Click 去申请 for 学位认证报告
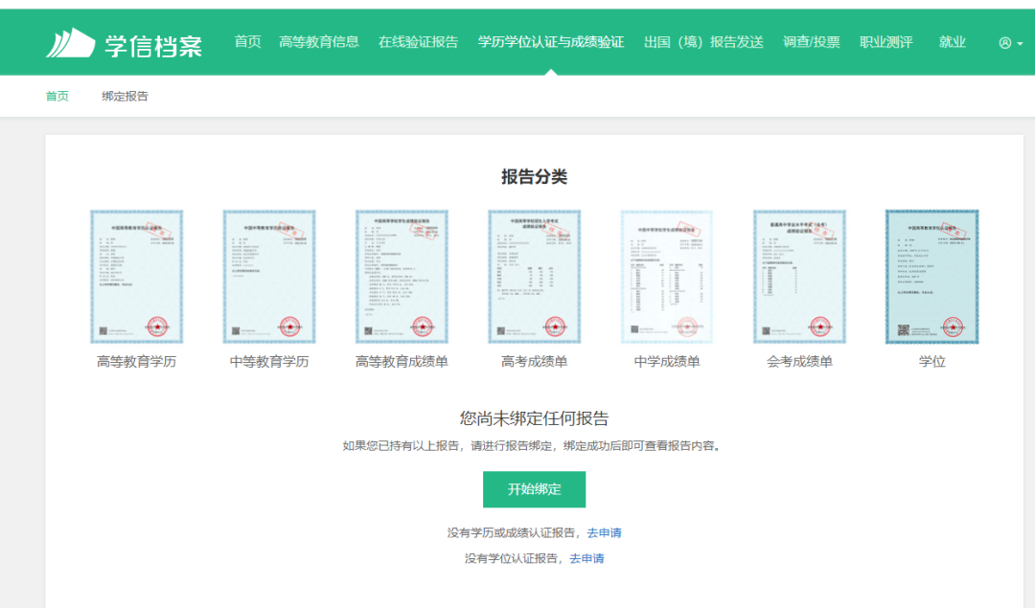The height and width of the screenshot is (608, 1035). click(586, 558)
